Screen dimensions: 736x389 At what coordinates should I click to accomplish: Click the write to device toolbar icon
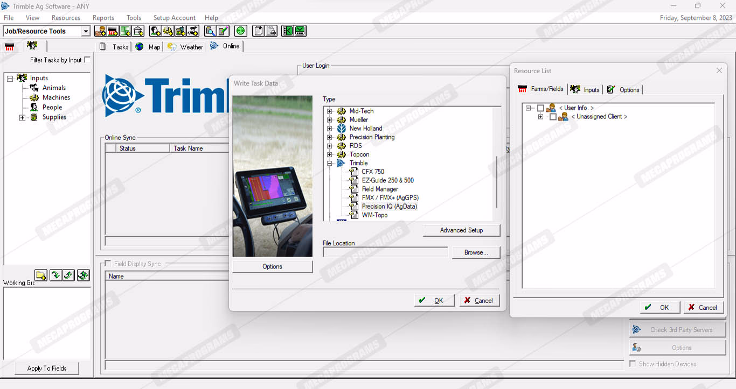[300, 31]
